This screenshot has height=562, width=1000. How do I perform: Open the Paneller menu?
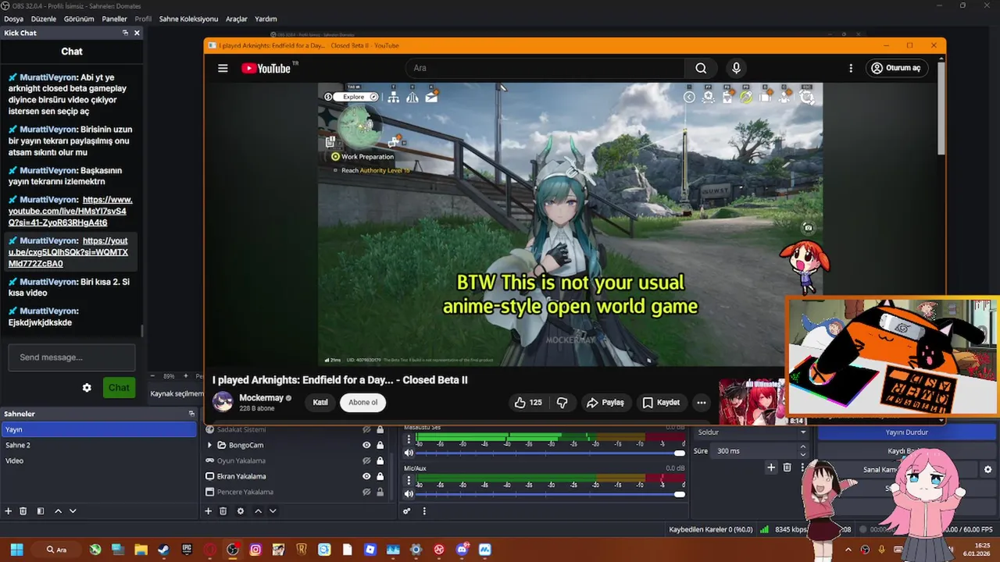(x=114, y=19)
